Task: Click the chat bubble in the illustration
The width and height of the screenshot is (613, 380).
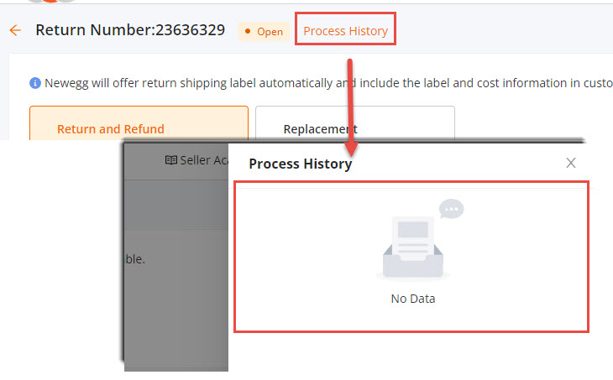Action: [452, 209]
